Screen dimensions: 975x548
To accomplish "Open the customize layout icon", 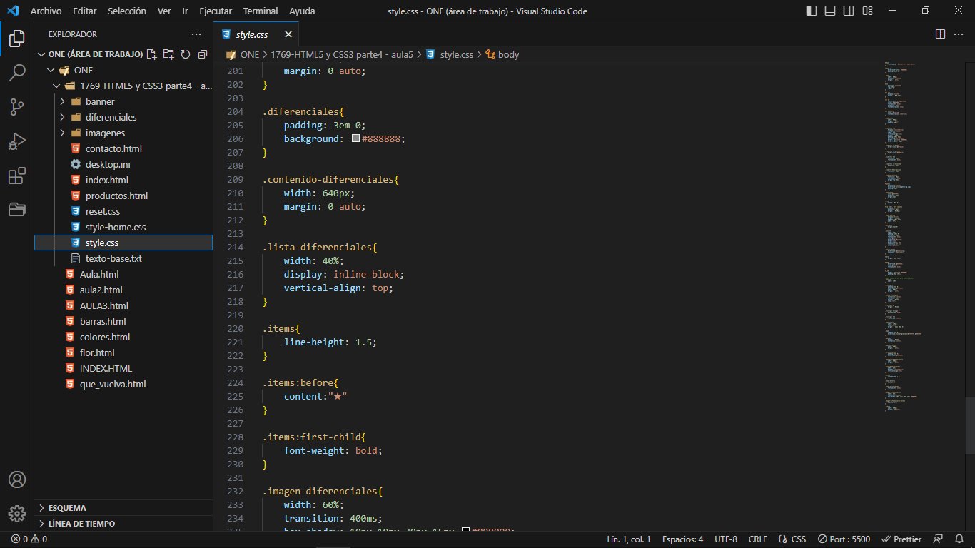I will 867,11.
